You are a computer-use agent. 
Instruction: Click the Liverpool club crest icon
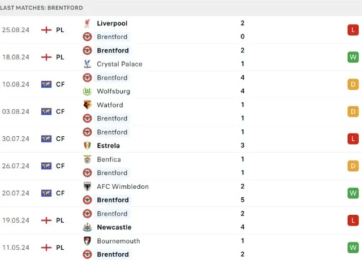pyautogui.click(x=88, y=23)
